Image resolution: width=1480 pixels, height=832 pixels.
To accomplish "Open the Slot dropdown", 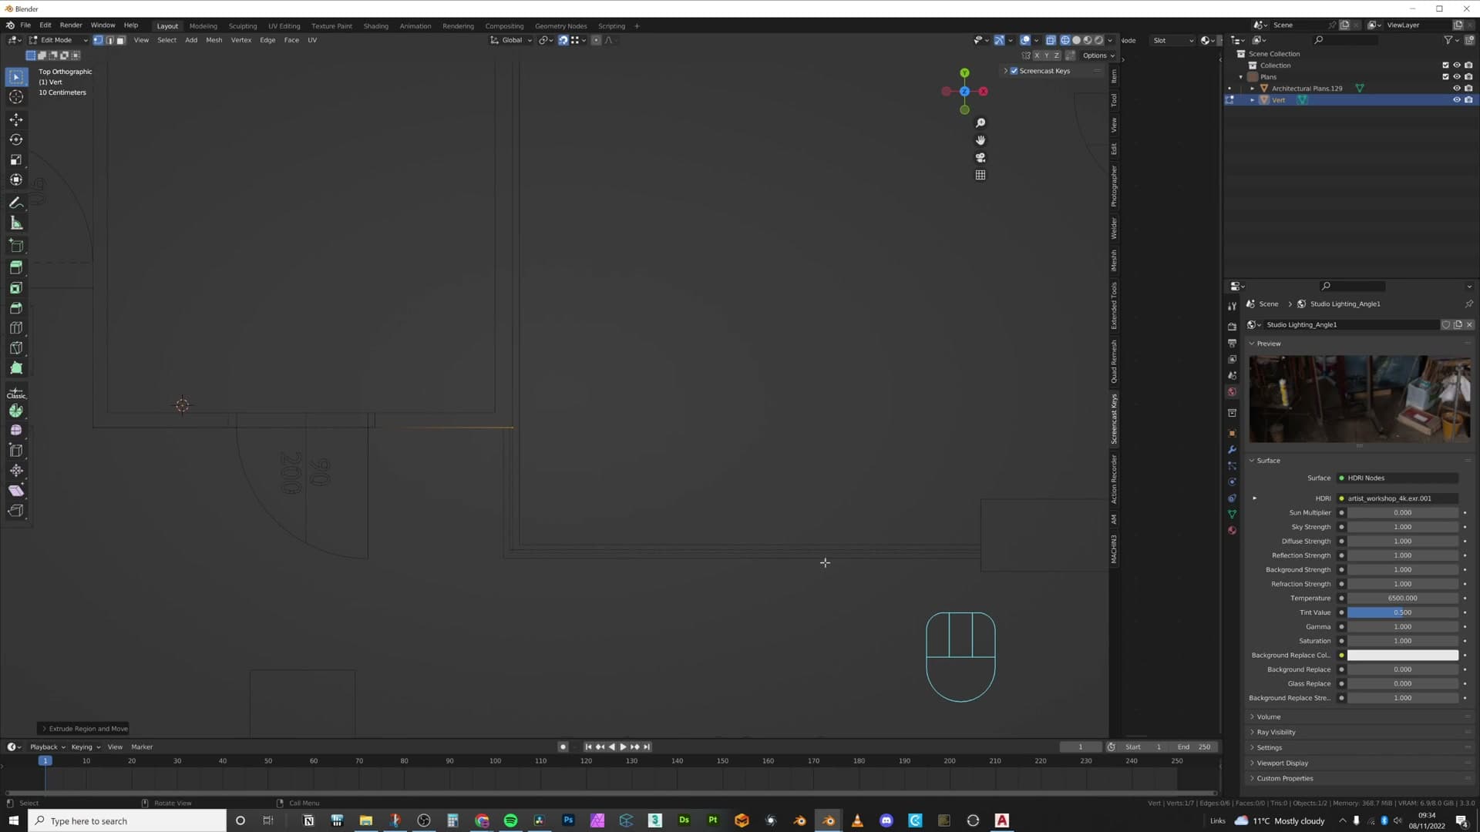I will click(x=1172, y=40).
